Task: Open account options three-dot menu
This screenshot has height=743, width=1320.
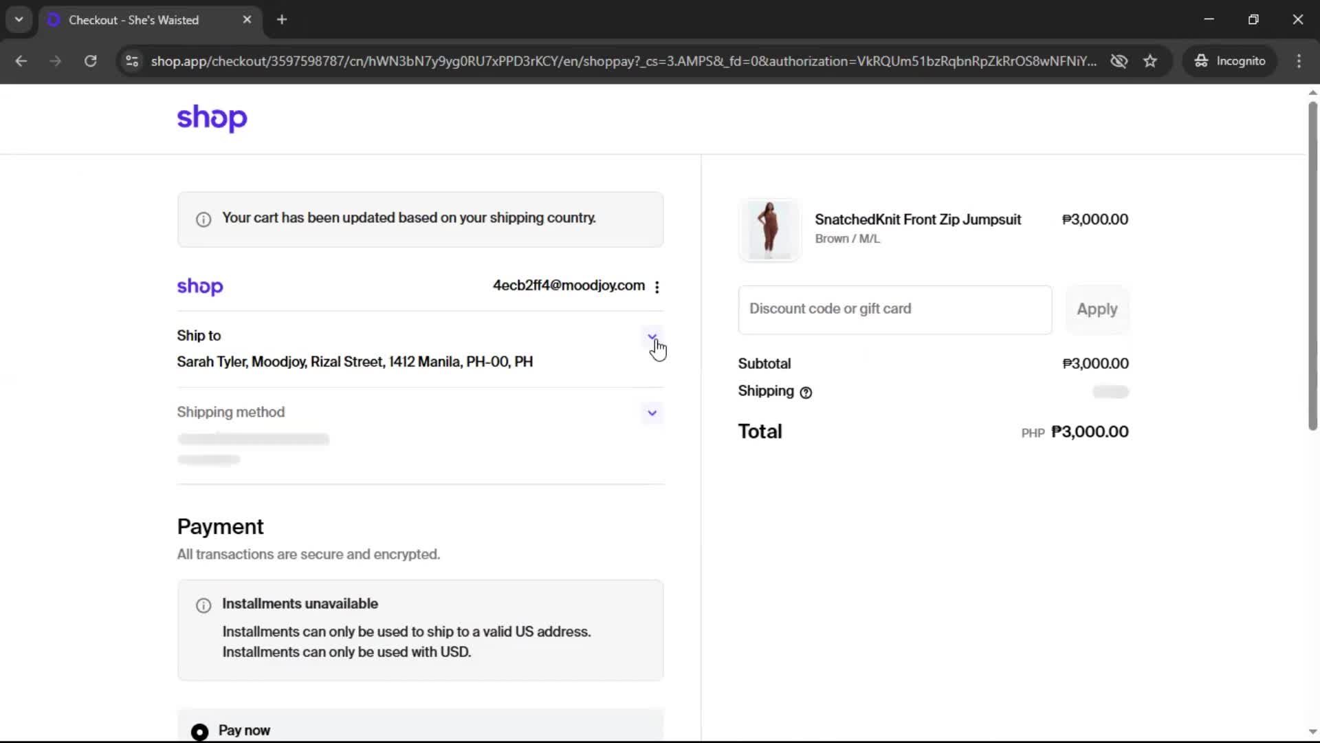Action: 657,287
